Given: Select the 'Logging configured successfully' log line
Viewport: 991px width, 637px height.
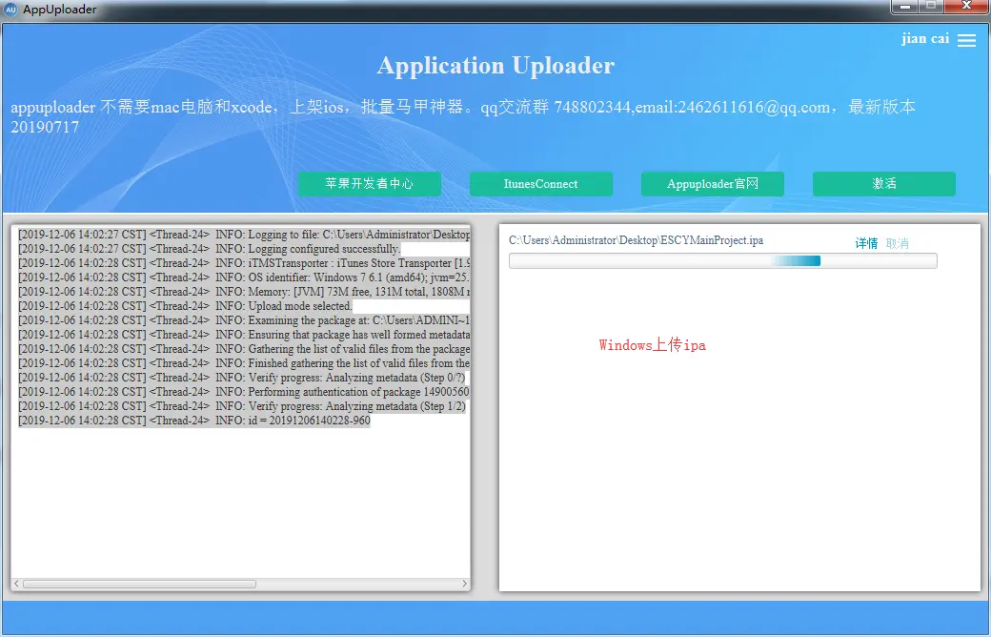Looking at the screenshot, I should (x=210, y=249).
